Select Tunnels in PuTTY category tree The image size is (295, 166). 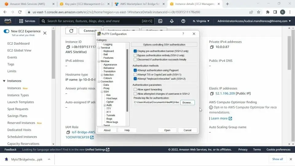point(111,115)
